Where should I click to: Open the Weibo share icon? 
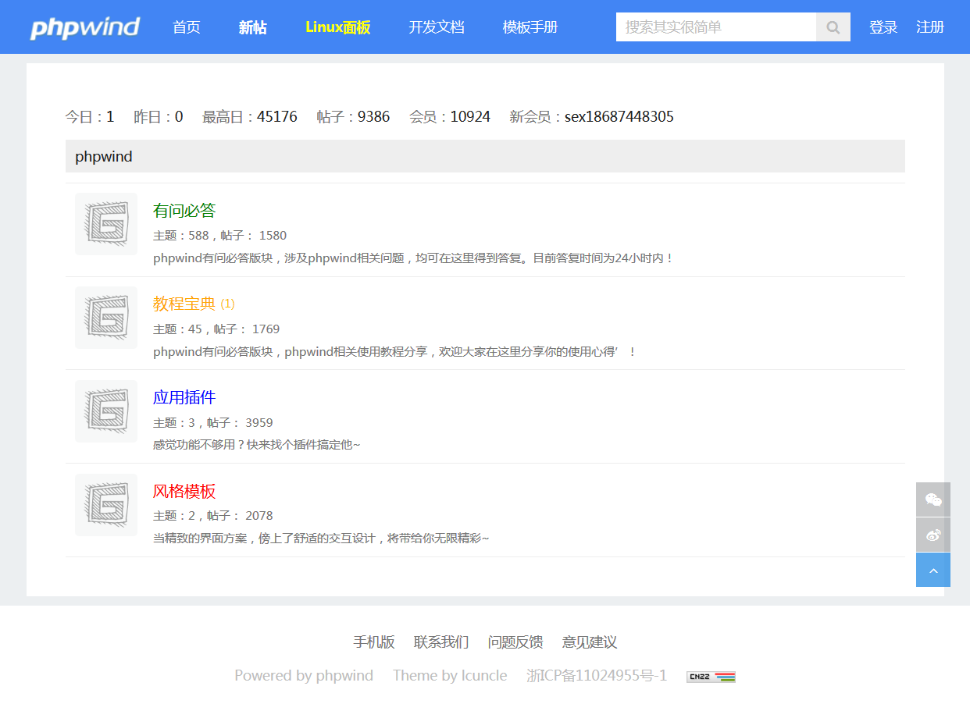click(x=933, y=535)
